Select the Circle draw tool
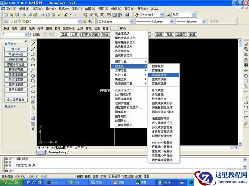Screen dimensions: 249x186 click(x=33, y=76)
